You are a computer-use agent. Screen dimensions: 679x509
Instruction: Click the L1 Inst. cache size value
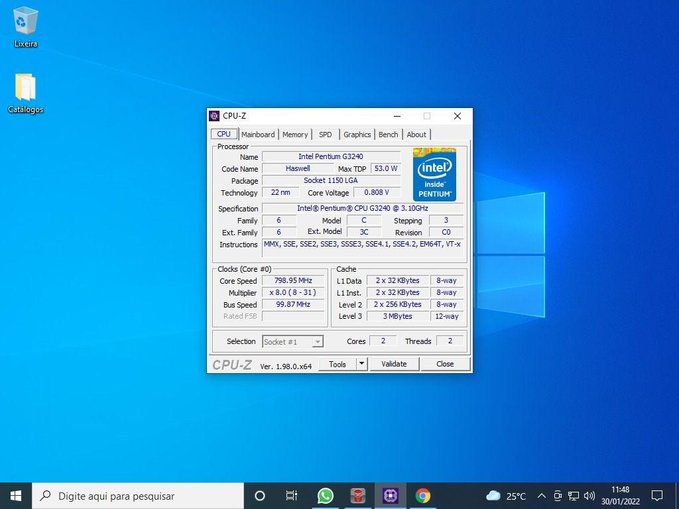pyautogui.click(x=398, y=292)
